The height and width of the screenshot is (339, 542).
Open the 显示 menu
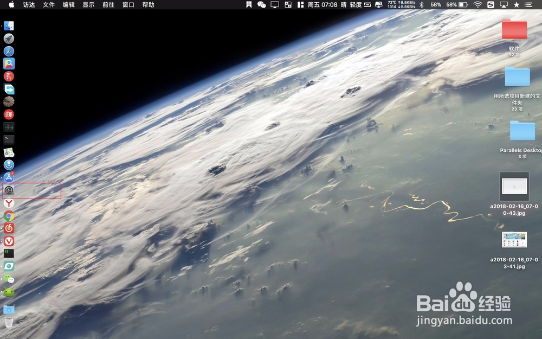coord(88,4)
